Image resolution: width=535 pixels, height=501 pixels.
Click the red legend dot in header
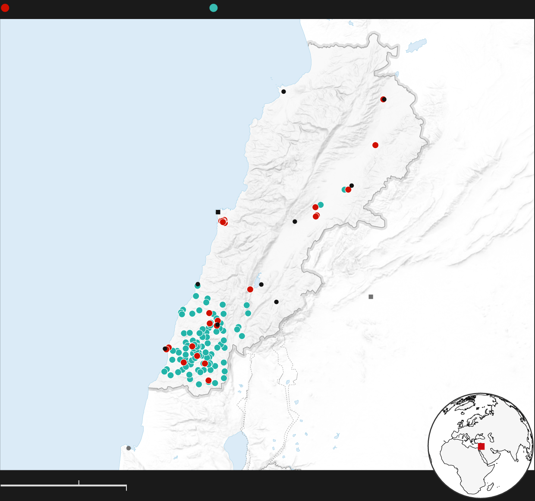(x=5, y=8)
